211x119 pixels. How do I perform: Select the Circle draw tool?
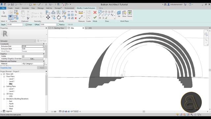point(112,12)
